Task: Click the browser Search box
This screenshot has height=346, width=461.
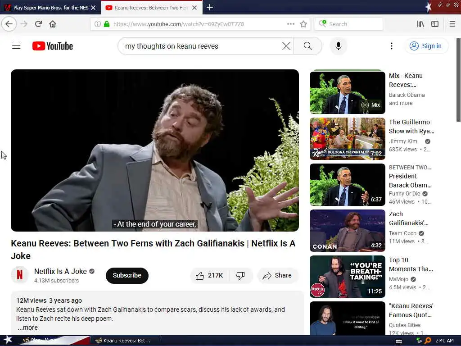Action: click(x=349, y=24)
